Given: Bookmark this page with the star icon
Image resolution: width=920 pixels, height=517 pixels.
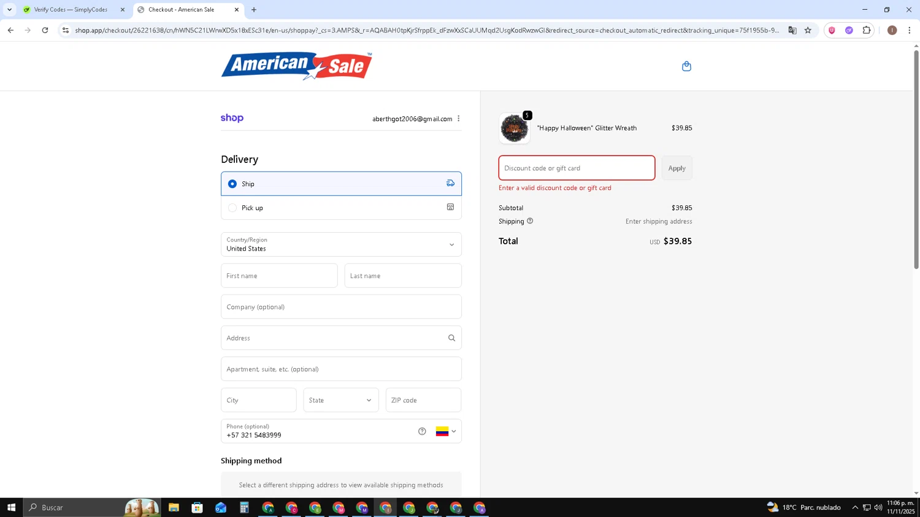Looking at the screenshot, I should coord(808,30).
